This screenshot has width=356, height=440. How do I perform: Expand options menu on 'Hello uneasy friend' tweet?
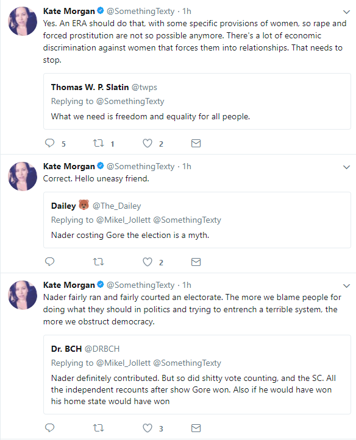coord(346,167)
